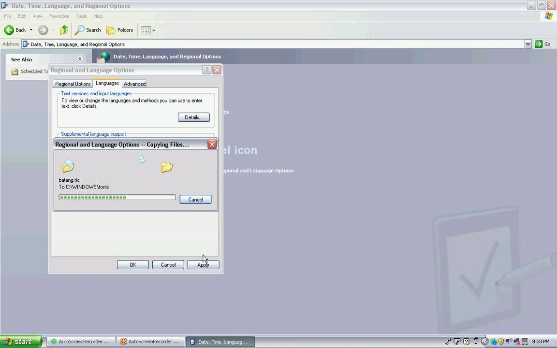Click Apply in Regional and Language Options
The height and width of the screenshot is (348, 557).
click(203, 264)
